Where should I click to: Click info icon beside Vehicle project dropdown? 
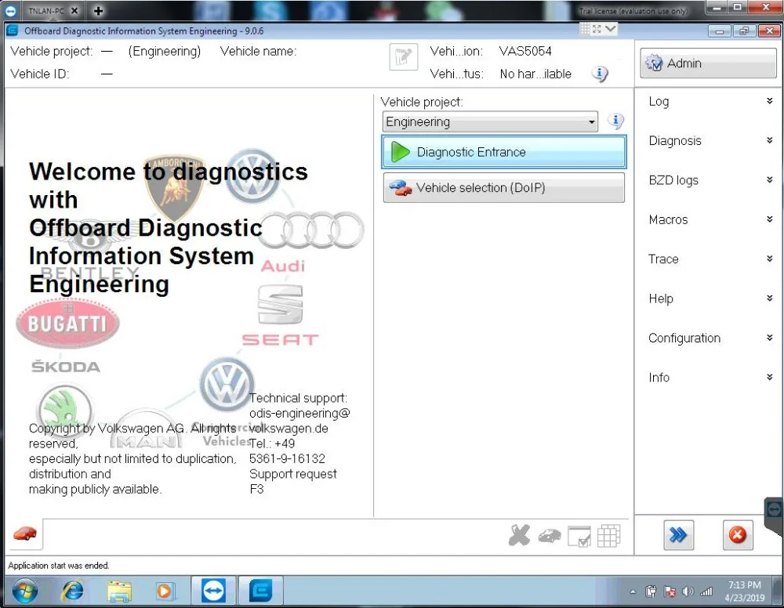[615, 121]
